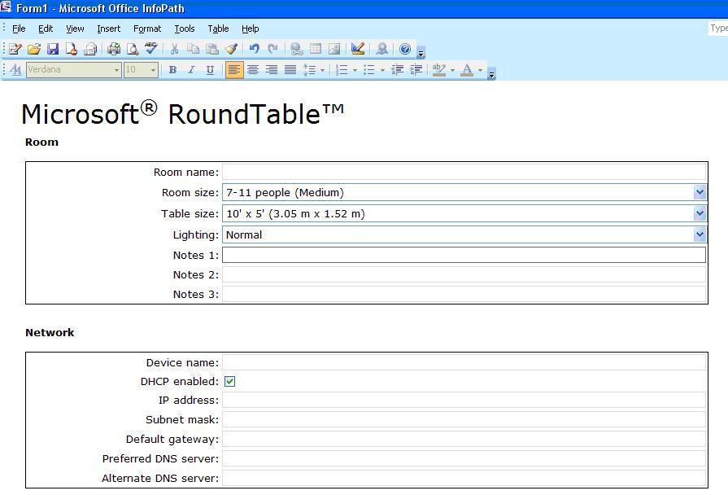Image resolution: width=728 pixels, height=495 pixels.
Task: Click the Redo arrow icon
Action: point(273,49)
